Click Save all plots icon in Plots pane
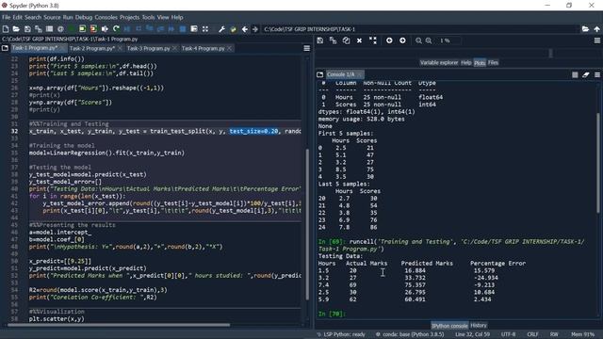This screenshot has width=603, height=339. pyautogui.click(x=333, y=40)
